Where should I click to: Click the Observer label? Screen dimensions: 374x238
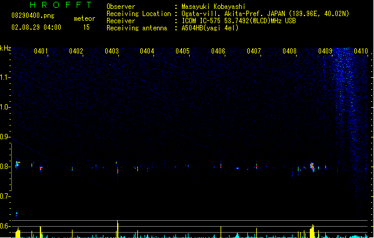[121, 7]
